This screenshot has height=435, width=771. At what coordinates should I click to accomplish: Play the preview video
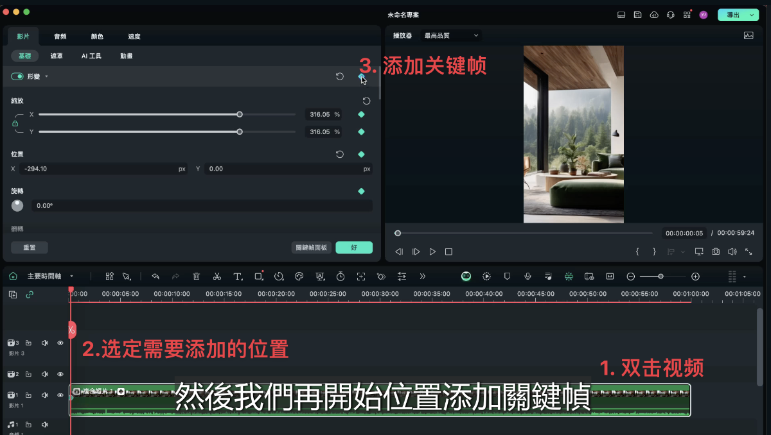point(432,252)
